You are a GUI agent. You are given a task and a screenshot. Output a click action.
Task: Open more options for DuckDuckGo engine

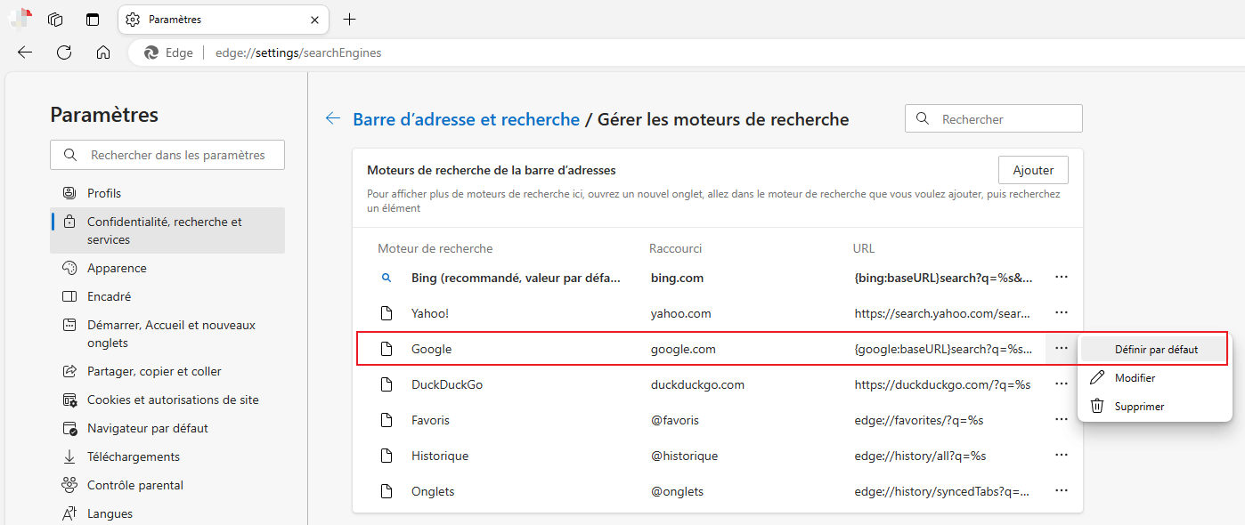pyautogui.click(x=1061, y=384)
